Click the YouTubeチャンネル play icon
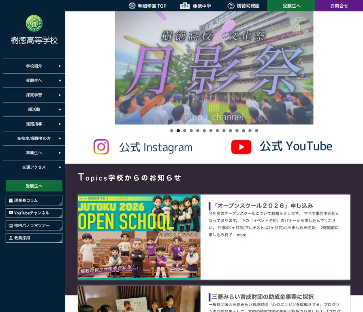This screenshot has width=363, height=312. pos(11,212)
